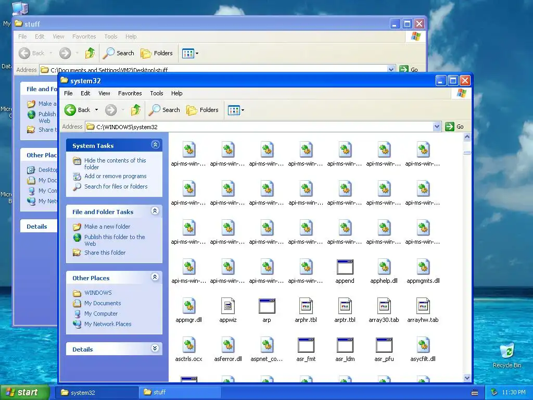Screen dimensions: 533x400
Task: Go Up one folder in system32 window
Action: pos(136,110)
